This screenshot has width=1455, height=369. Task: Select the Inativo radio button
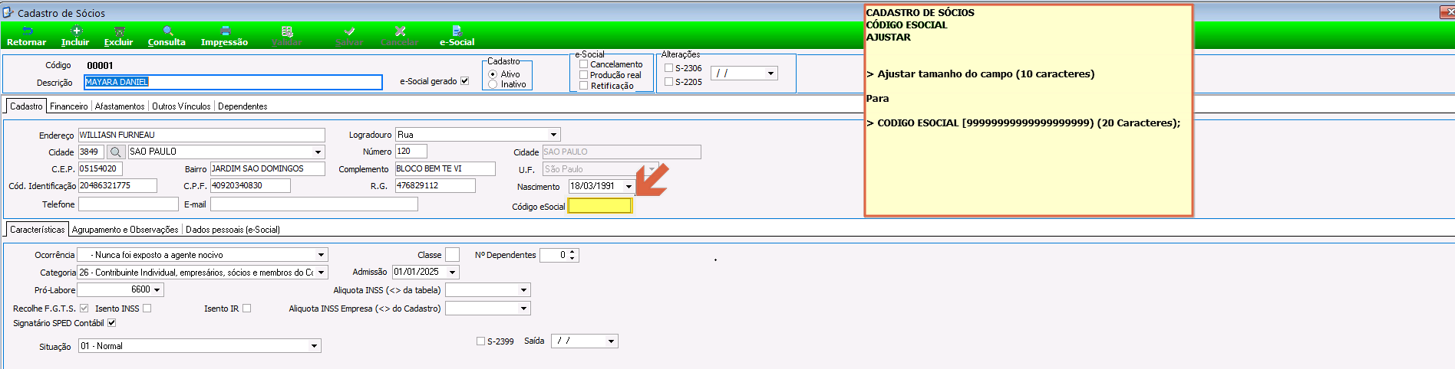tap(493, 84)
